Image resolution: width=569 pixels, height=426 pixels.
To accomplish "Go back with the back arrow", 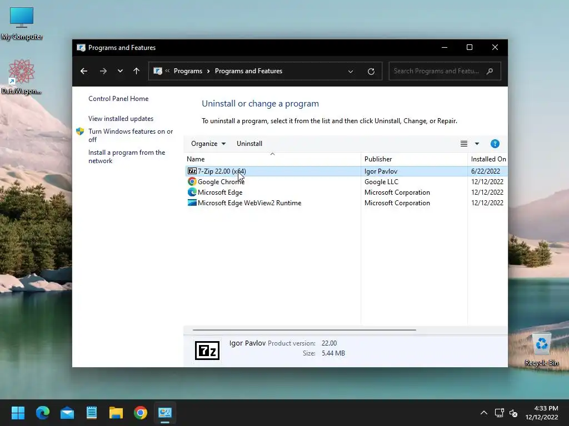I will tap(84, 71).
